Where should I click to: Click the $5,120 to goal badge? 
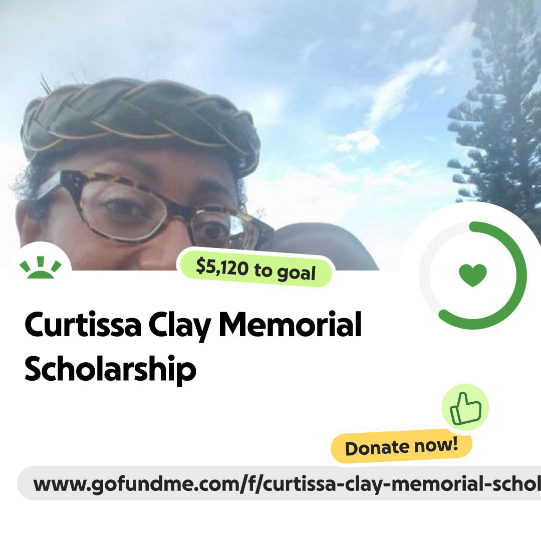pos(255,269)
